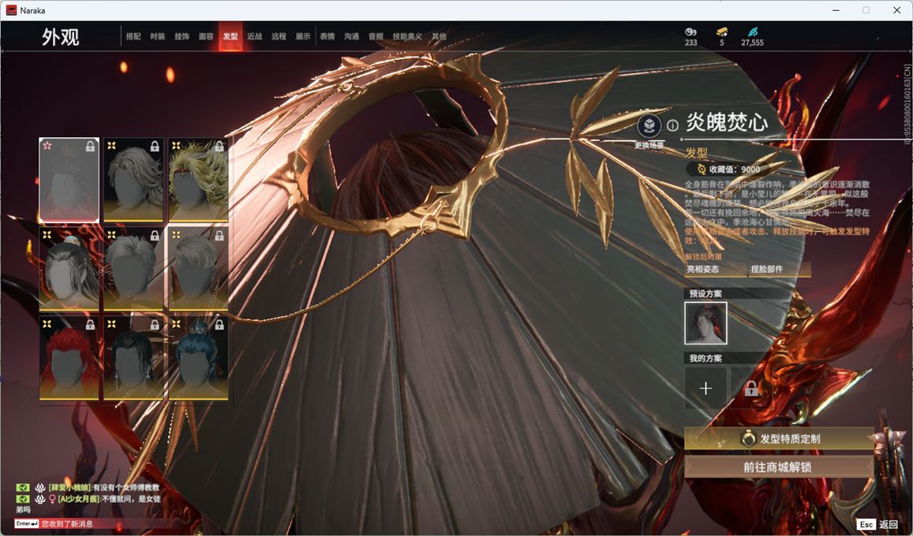The image size is (913, 536).
Task: Click the 捏脸部件 button
Action: (779, 270)
